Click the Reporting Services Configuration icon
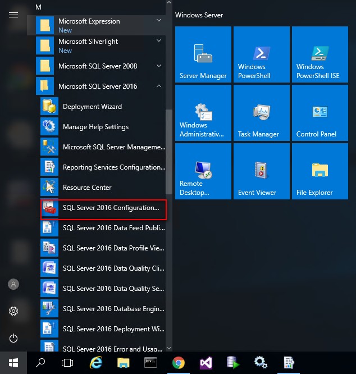This screenshot has height=374, width=356. click(x=49, y=167)
